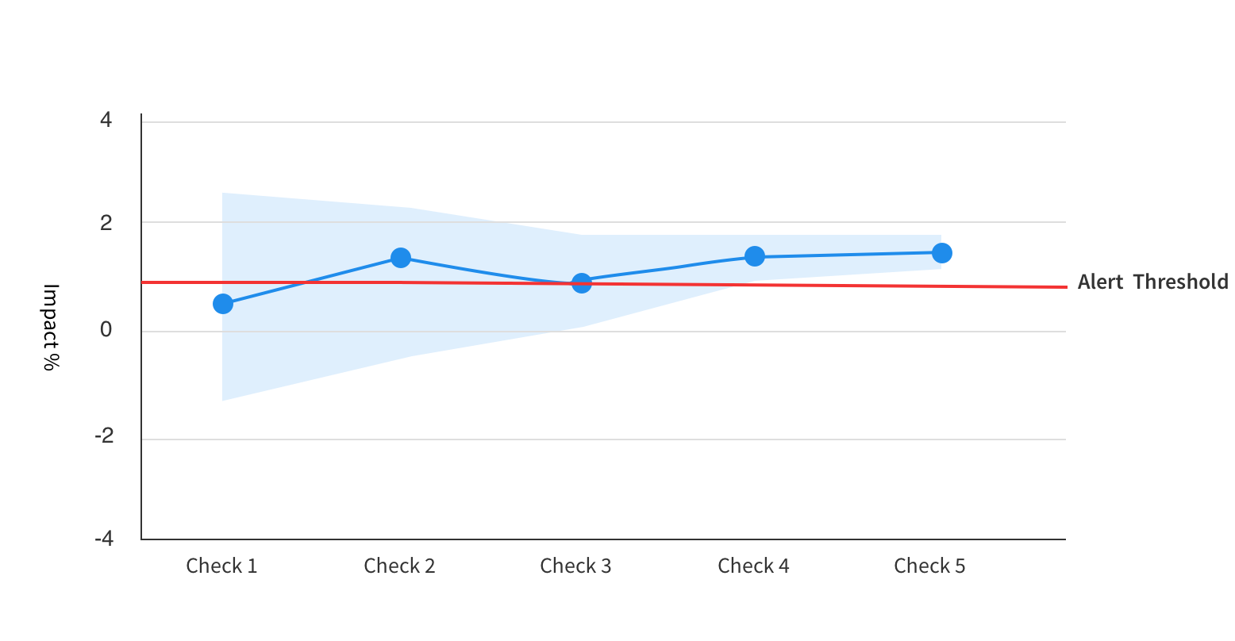The height and width of the screenshot is (641, 1235).
Task: Click the "Check 5" x-axis label
Action: click(x=929, y=566)
